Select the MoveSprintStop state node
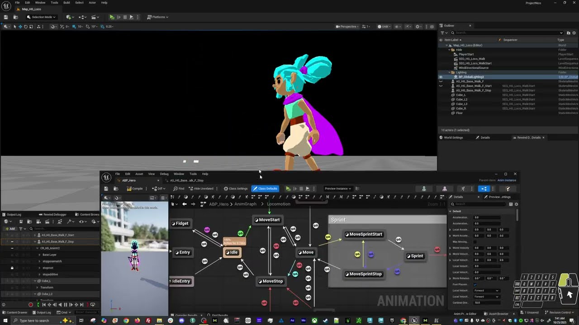The height and width of the screenshot is (325, 579). [x=363, y=274]
